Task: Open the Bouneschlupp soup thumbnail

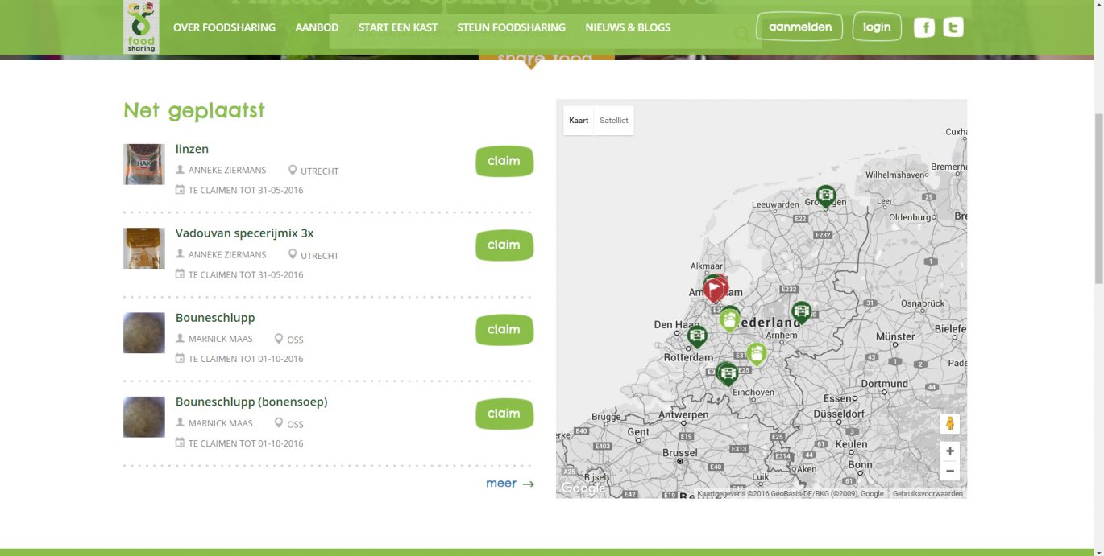Action: 144,333
